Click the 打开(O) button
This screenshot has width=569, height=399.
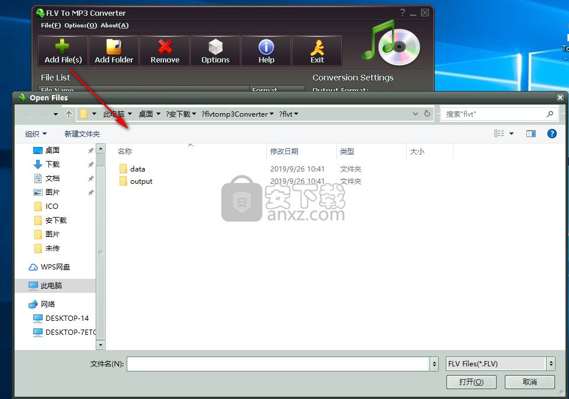click(472, 382)
